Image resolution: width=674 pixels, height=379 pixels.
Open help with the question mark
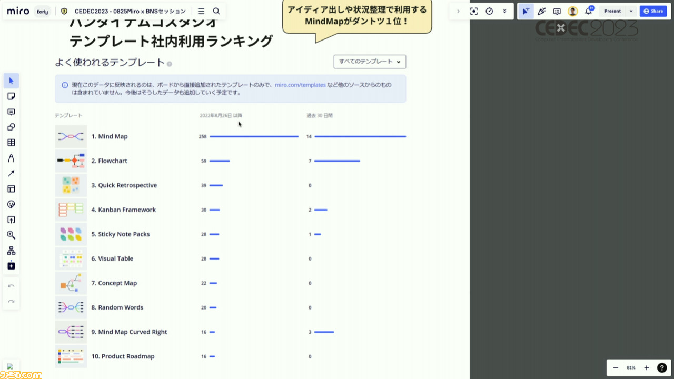662,368
